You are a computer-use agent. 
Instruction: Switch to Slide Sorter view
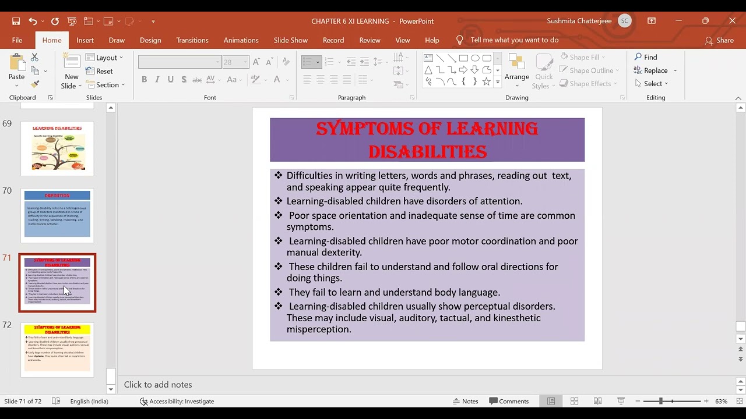coord(574,401)
